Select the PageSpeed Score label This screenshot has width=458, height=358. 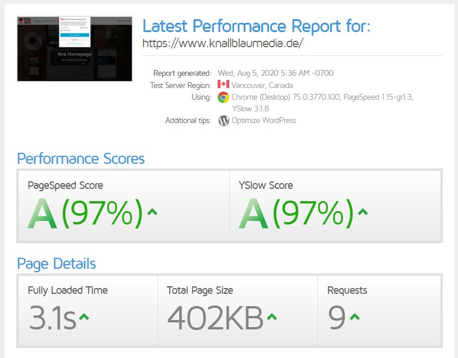[65, 185]
